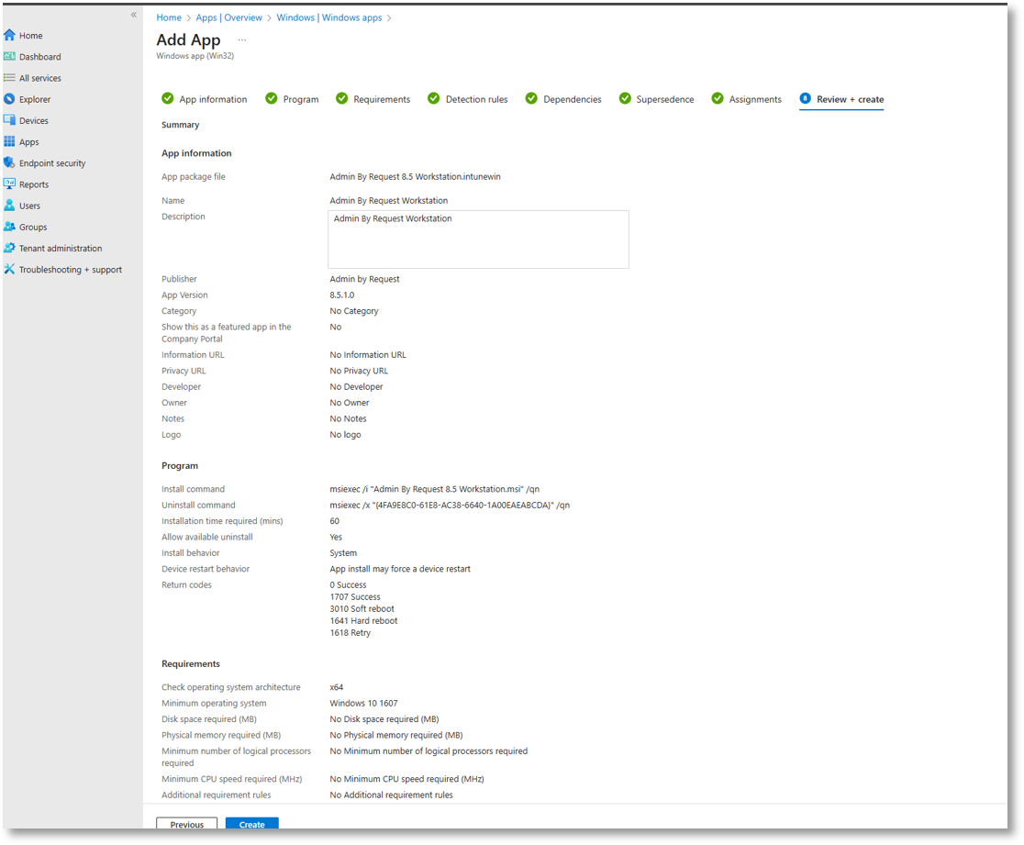Click the 'No Category' value
The image size is (1024, 845).
pyautogui.click(x=354, y=311)
